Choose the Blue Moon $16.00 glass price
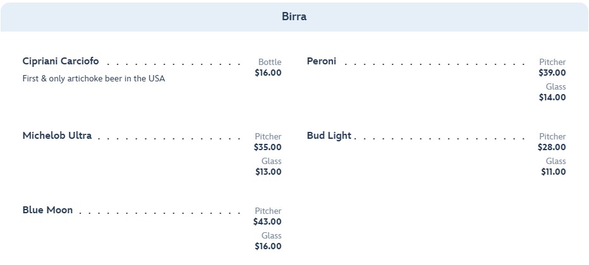The height and width of the screenshot is (265, 589). pyautogui.click(x=268, y=246)
